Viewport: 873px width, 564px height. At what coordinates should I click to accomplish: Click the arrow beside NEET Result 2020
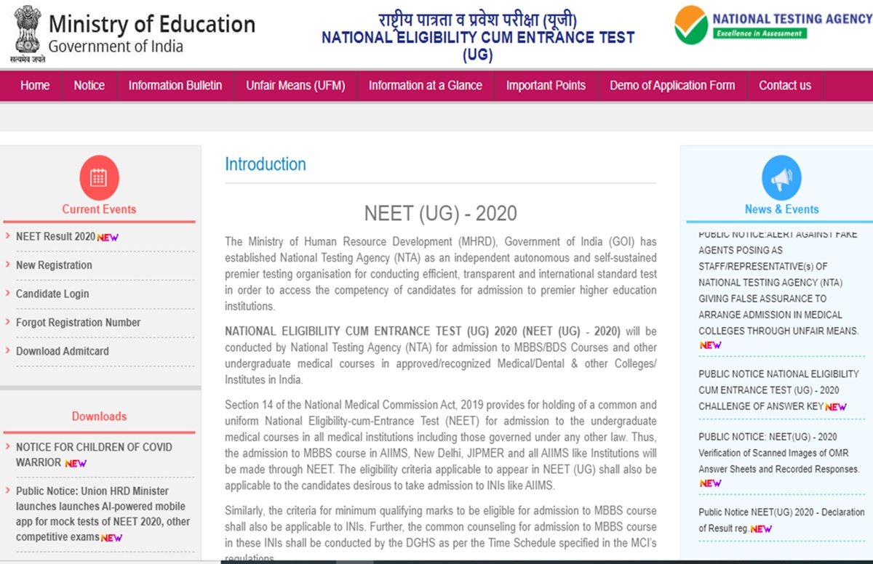(x=7, y=236)
